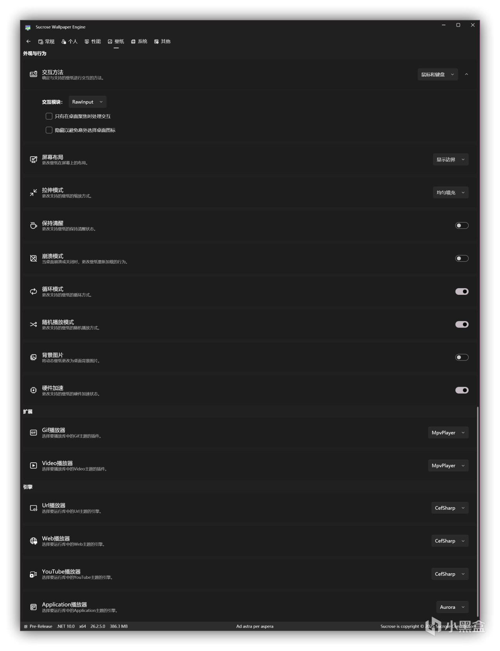Click the 拉伸模式 arrows icon
Image resolution: width=500 pixels, height=651 pixels.
pos(34,193)
